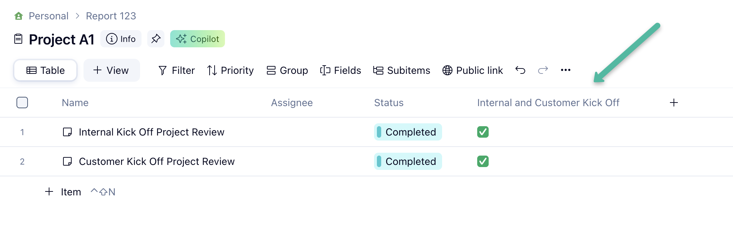The height and width of the screenshot is (228, 733).
Task: Expand the Group options
Action: 287,71
